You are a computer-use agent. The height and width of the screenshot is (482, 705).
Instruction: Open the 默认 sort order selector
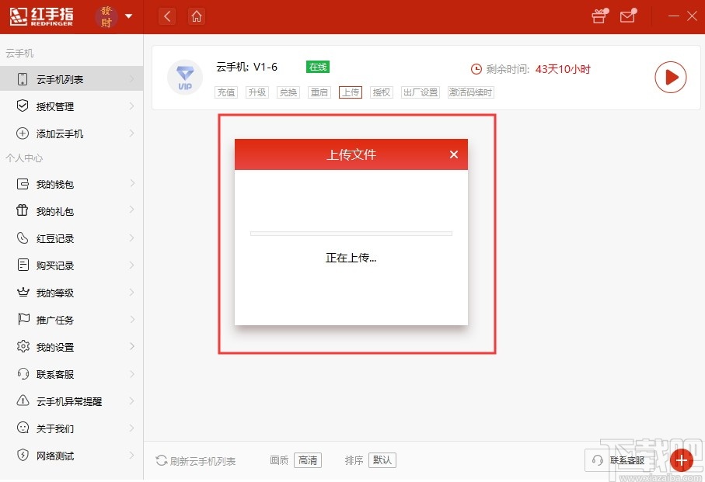[382, 459]
